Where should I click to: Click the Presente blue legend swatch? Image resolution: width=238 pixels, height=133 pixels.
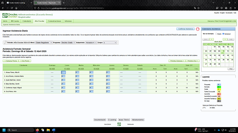click(x=219, y=85)
